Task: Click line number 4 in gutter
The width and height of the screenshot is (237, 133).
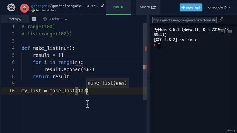Action: 13,48
